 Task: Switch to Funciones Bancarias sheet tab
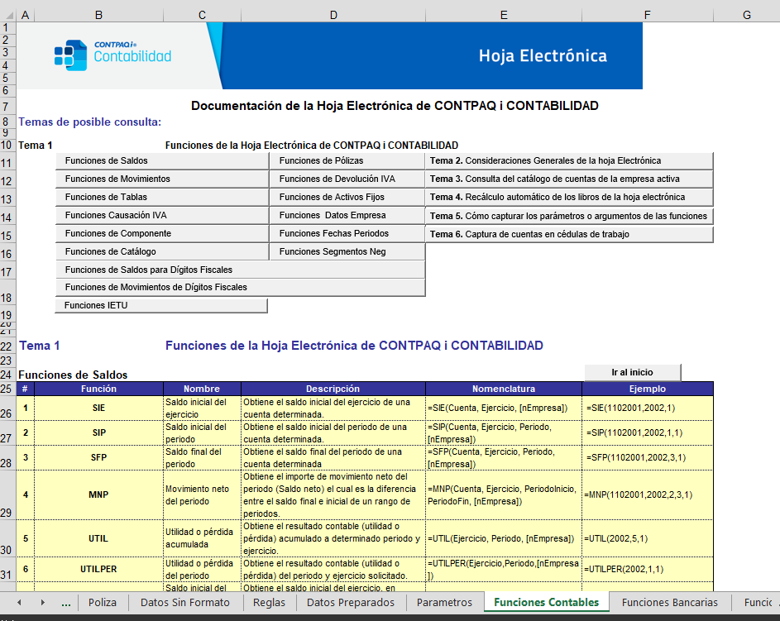click(669, 603)
